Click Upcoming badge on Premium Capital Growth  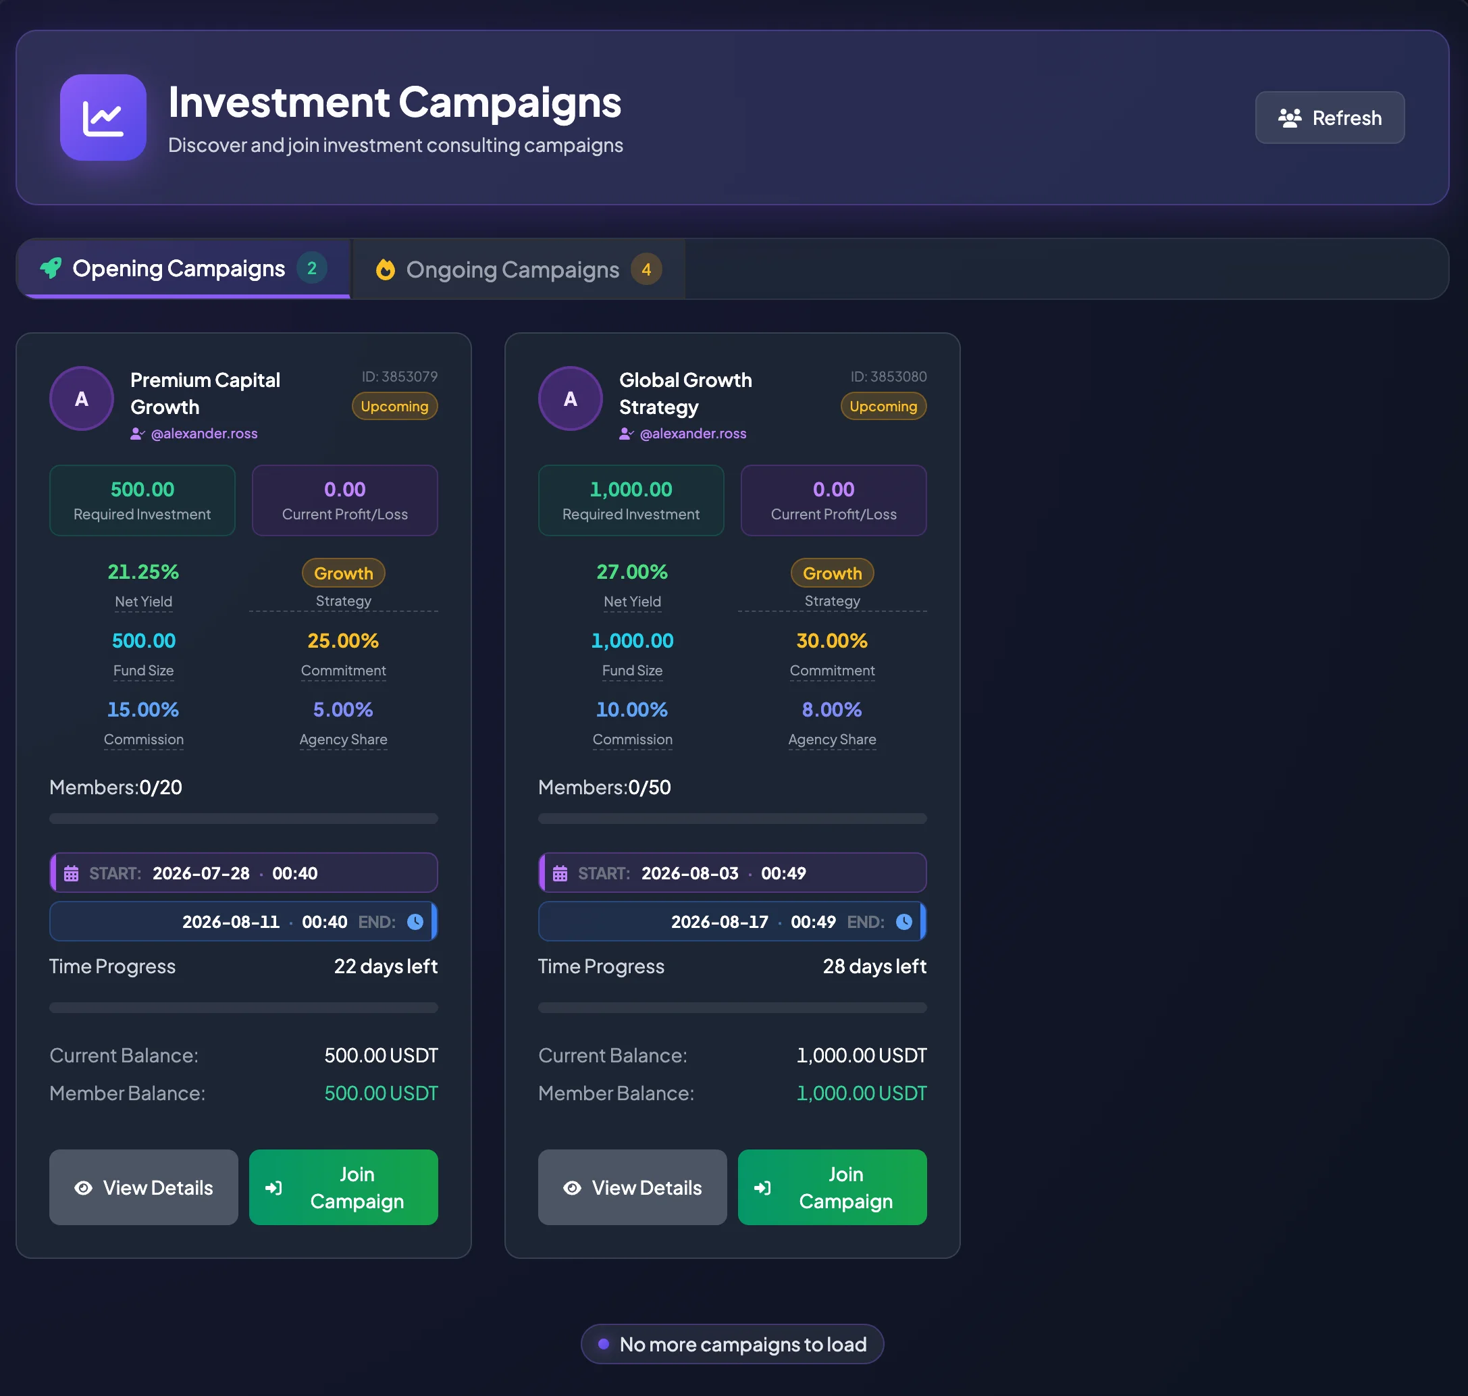tap(395, 407)
